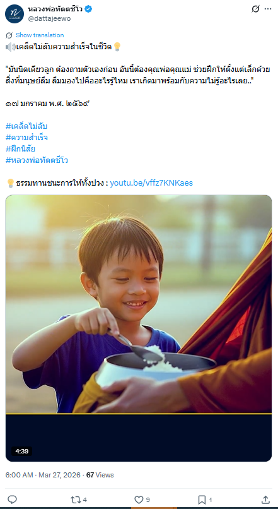Click the Grok icon next to more options

tap(255, 9)
